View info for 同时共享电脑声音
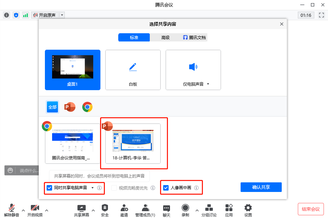The width and height of the screenshot is (328, 218). 100,188
